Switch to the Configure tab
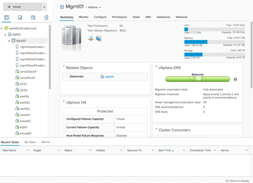Image resolution: width=253 pixels, height=183 pixels. pyautogui.click(x=100, y=17)
